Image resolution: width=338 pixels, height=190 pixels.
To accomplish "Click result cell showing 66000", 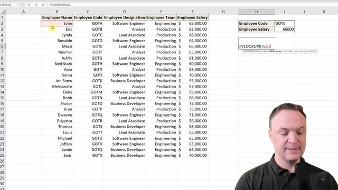I will (284, 29).
